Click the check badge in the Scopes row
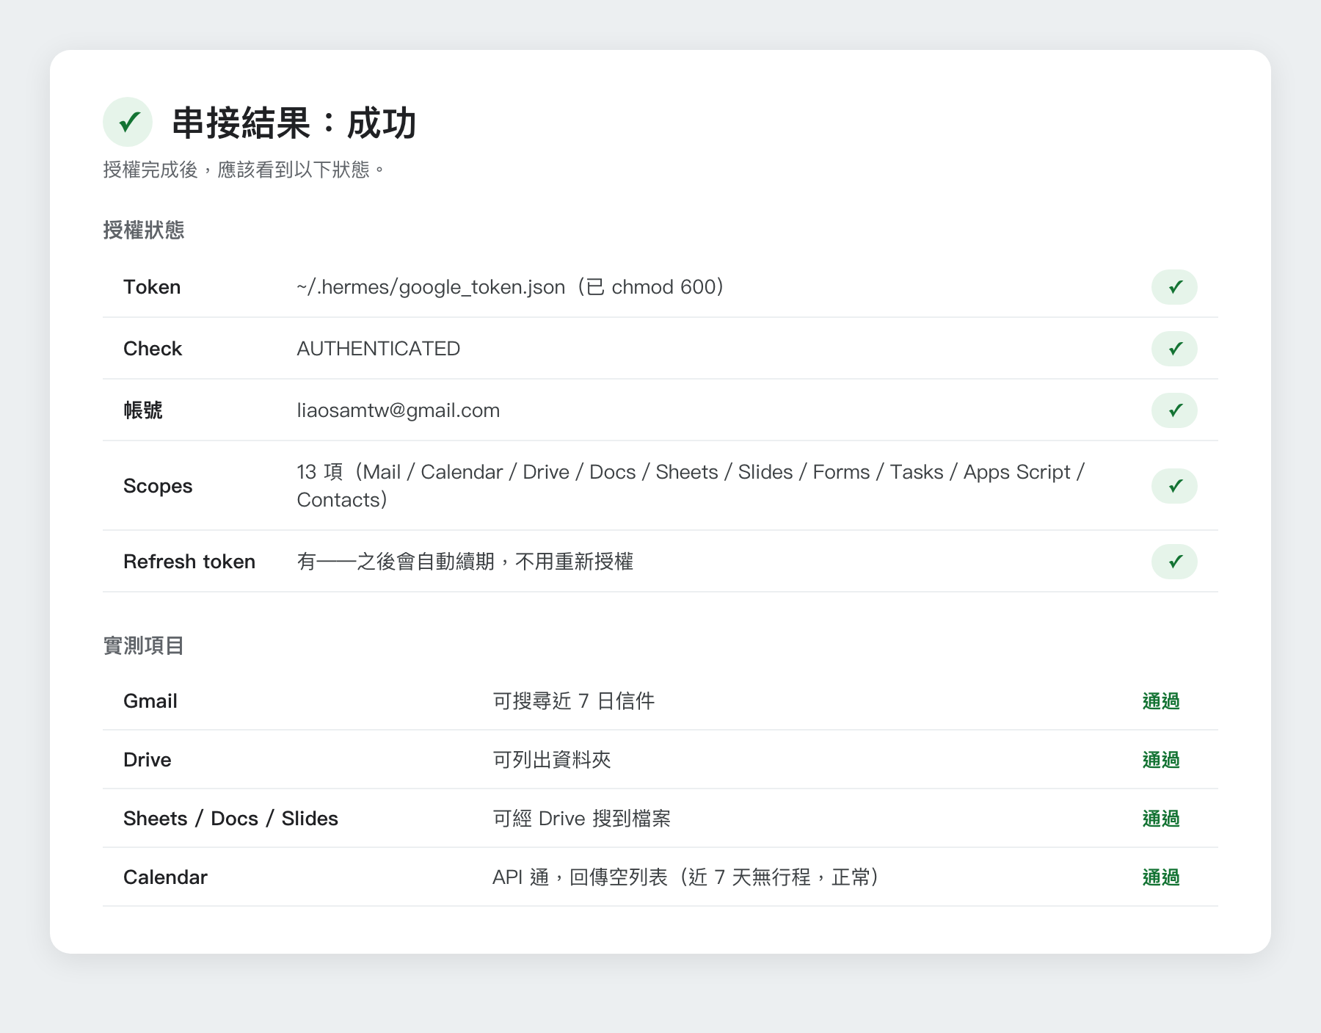This screenshot has width=1321, height=1033. (x=1174, y=486)
